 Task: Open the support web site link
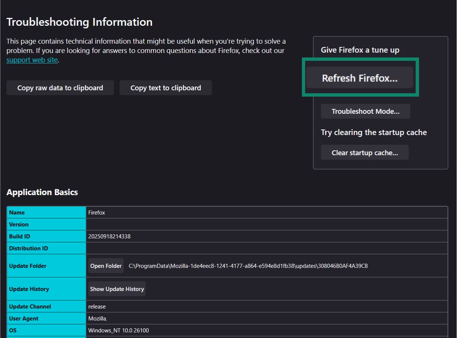32,60
